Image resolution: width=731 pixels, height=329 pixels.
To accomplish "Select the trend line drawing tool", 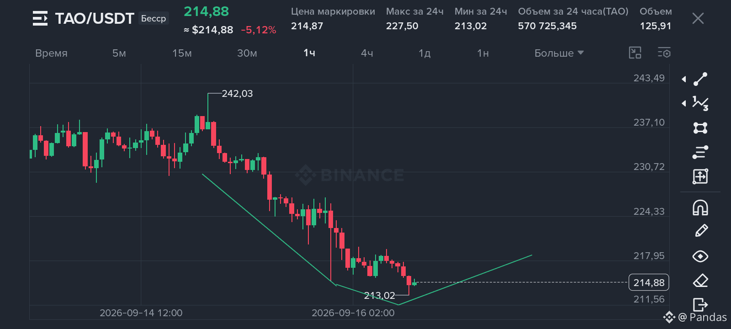I will click(700, 79).
